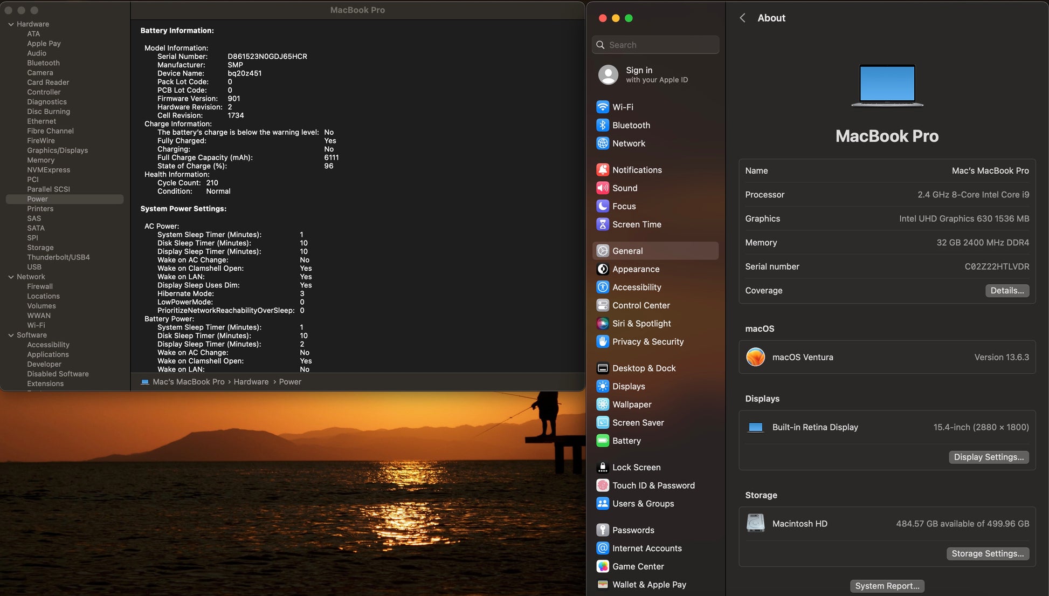This screenshot has width=1049, height=596.
Task: Click the Bluetooth icon in Settings sidebar
Action: point(603,125)
